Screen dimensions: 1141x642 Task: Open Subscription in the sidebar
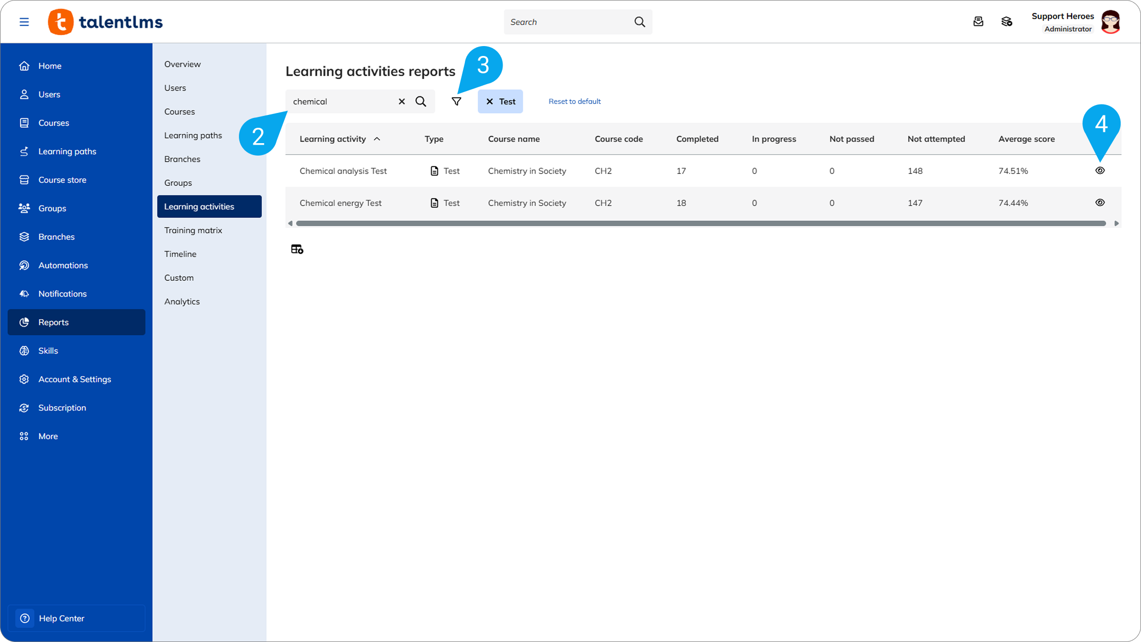76,408
